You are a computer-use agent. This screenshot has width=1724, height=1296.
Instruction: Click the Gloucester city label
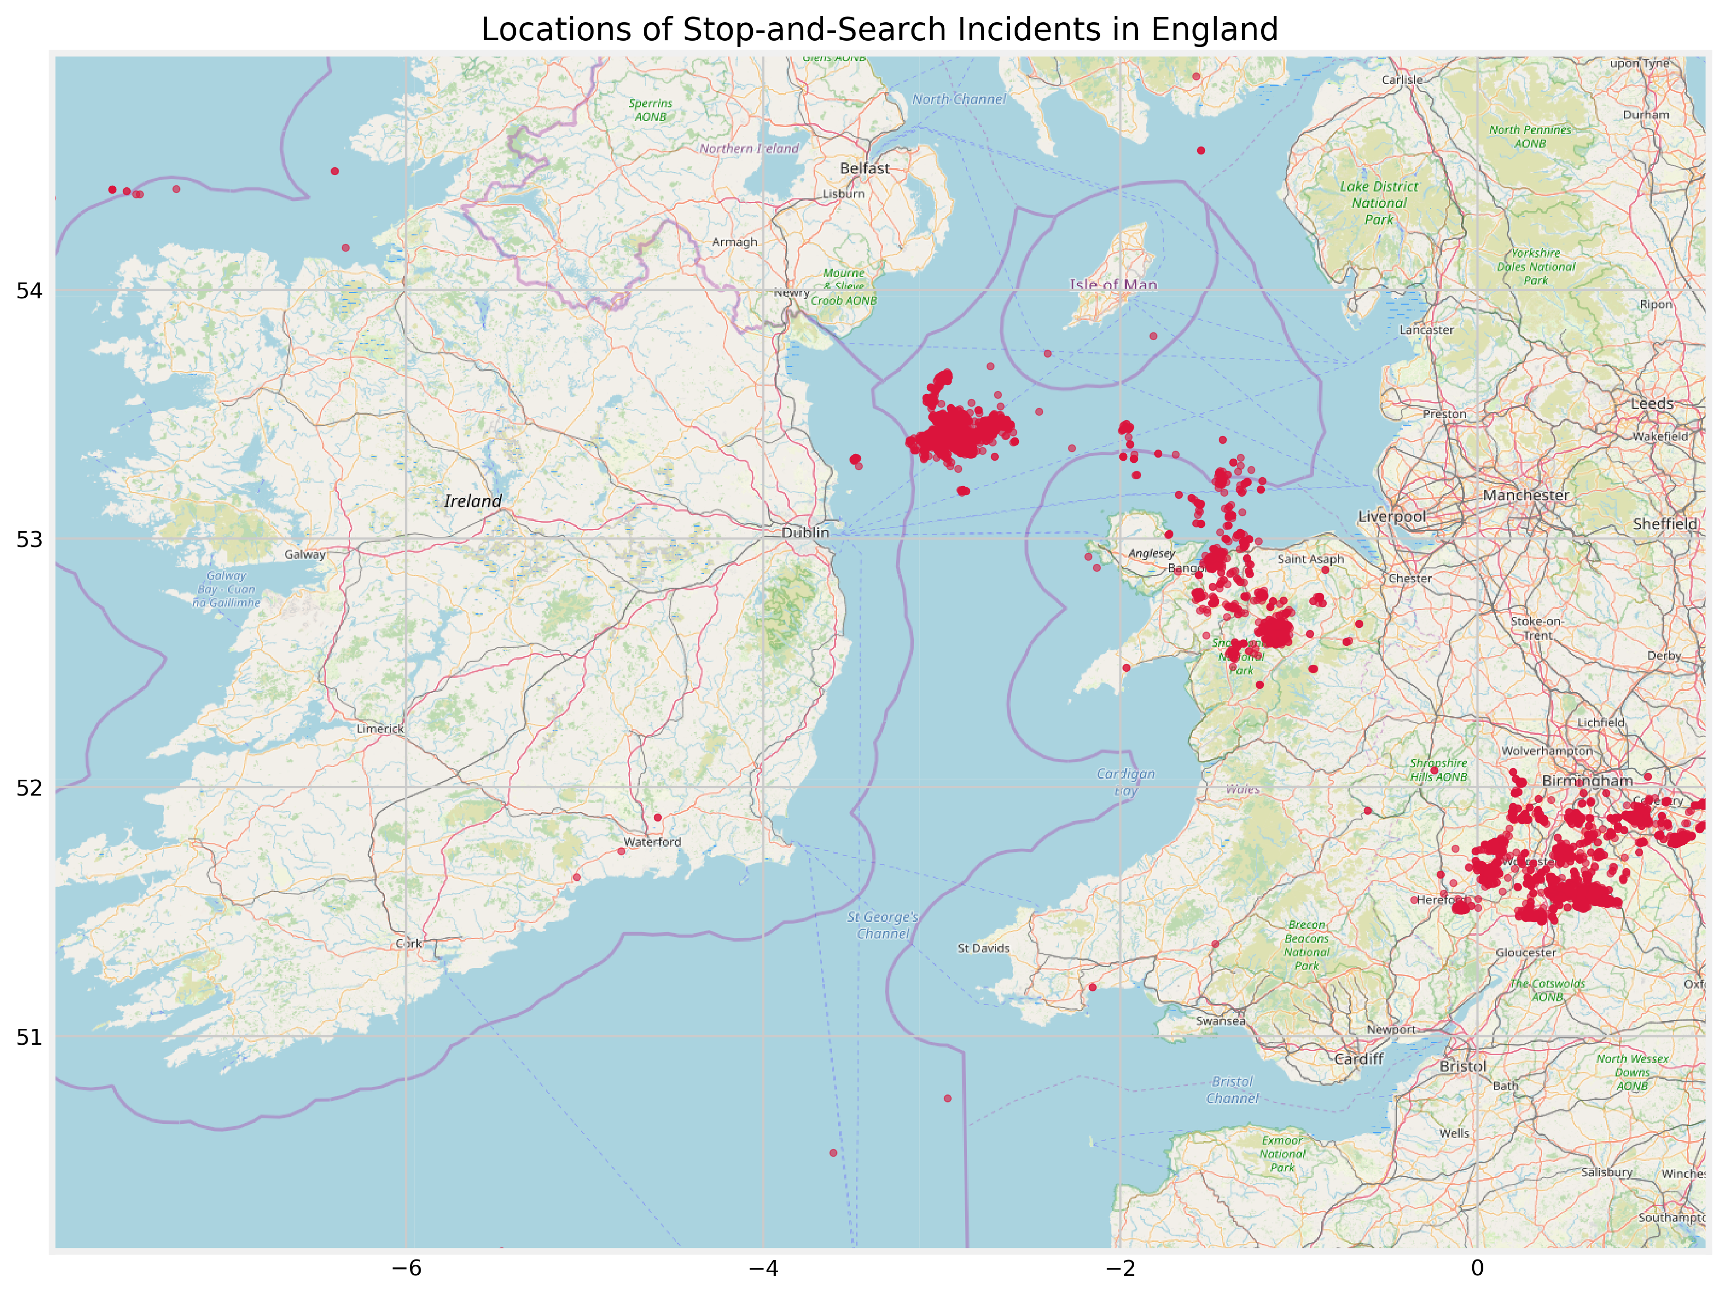click(x=1525, y=952)
